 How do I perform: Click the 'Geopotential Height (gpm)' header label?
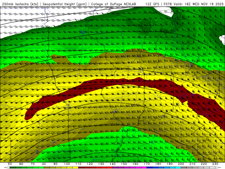pyautogui.click(x=65, y=4)
